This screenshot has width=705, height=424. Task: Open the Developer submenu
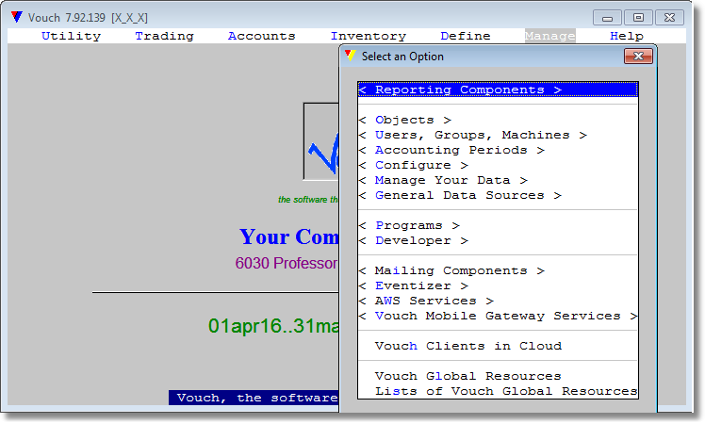(x=498, y=240)
